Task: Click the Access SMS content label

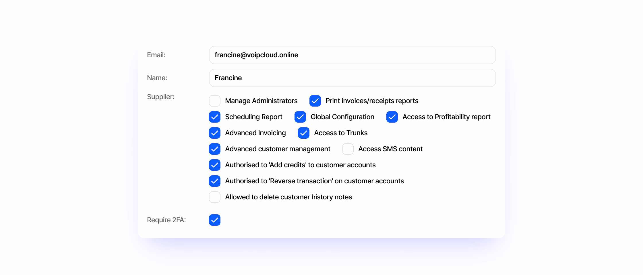Action: (x=390, y=149)
